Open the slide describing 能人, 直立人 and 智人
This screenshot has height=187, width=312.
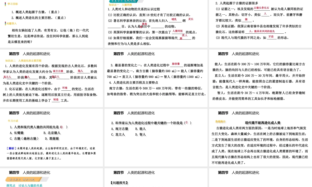(x=261, y=78)
